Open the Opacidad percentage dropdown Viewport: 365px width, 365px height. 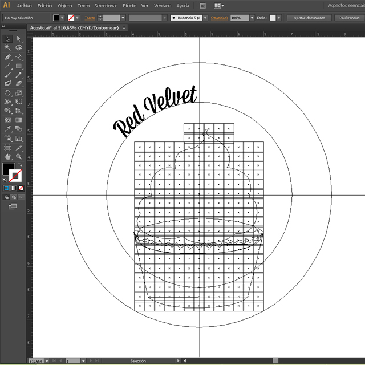[x=252, y=18]
